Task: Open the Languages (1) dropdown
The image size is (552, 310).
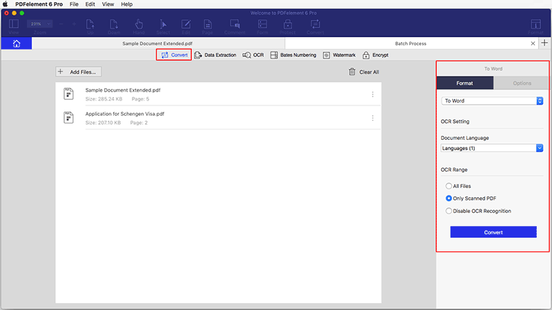Action: (x=492, y=148)
